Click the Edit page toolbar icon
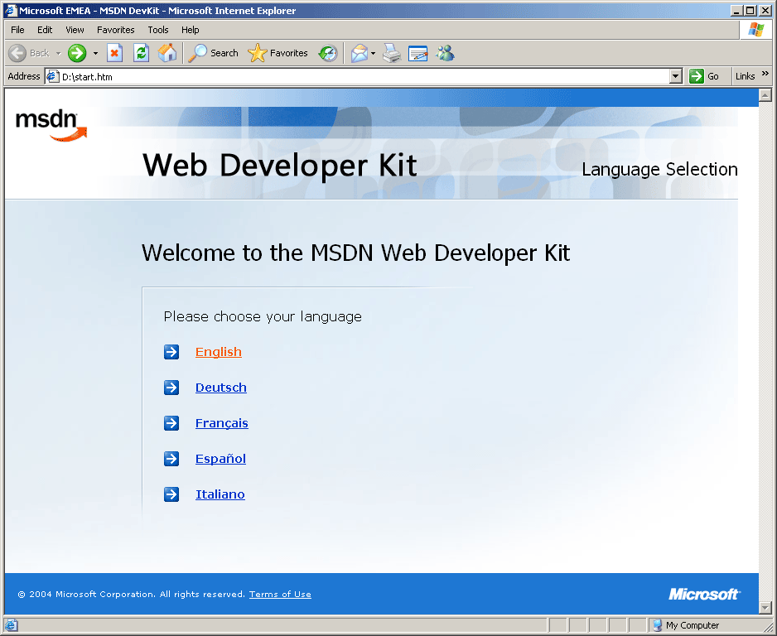 point(417,53)
